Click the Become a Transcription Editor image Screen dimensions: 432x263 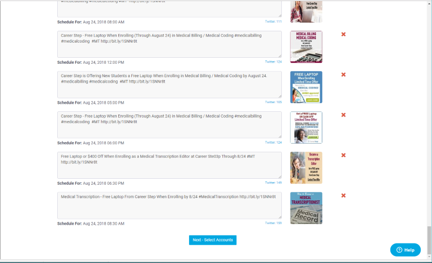point(306,167)
